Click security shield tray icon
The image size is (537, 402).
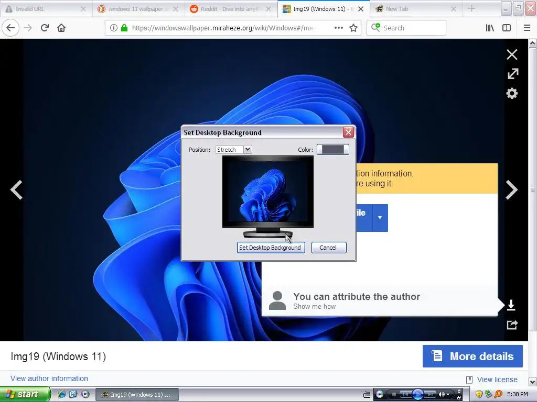479,395
